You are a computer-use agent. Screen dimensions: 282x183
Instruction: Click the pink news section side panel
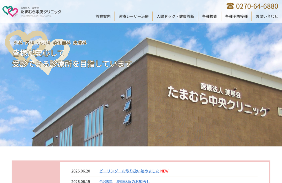36,172
